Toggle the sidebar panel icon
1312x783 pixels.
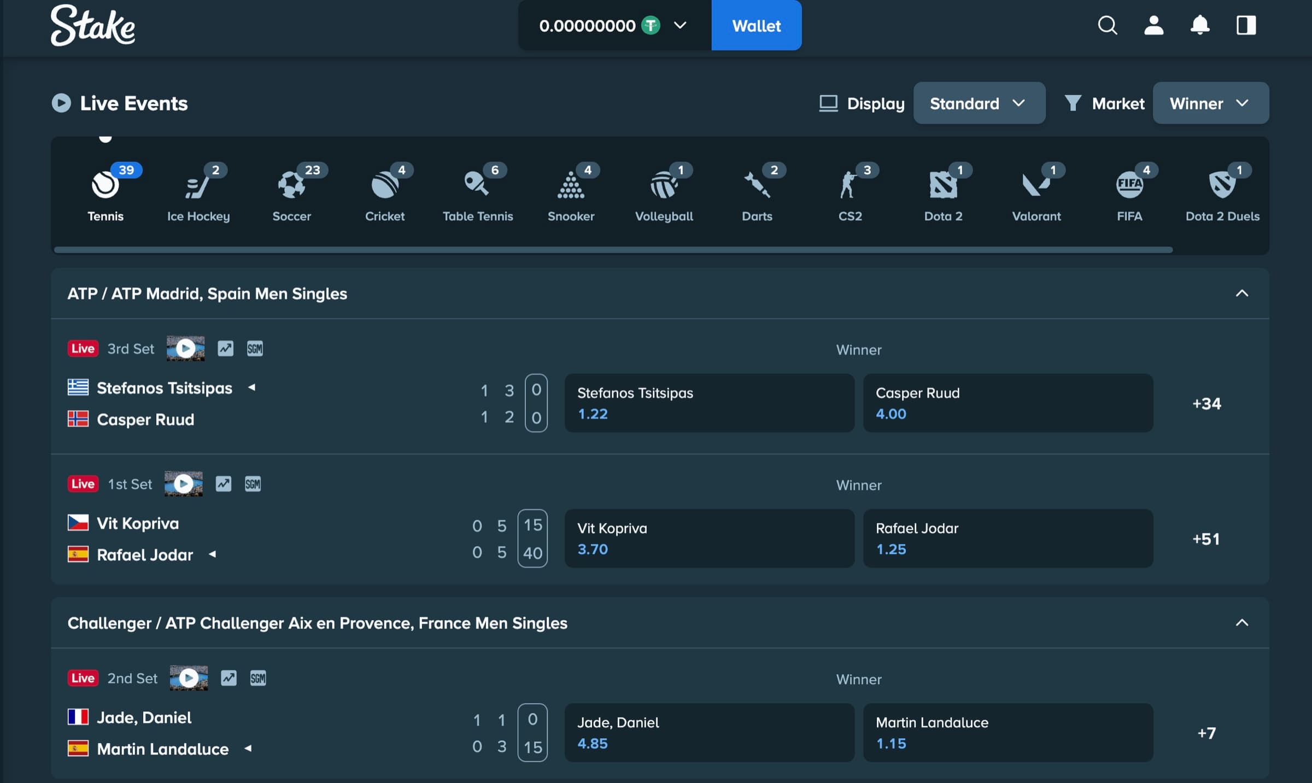(1246, 25)
